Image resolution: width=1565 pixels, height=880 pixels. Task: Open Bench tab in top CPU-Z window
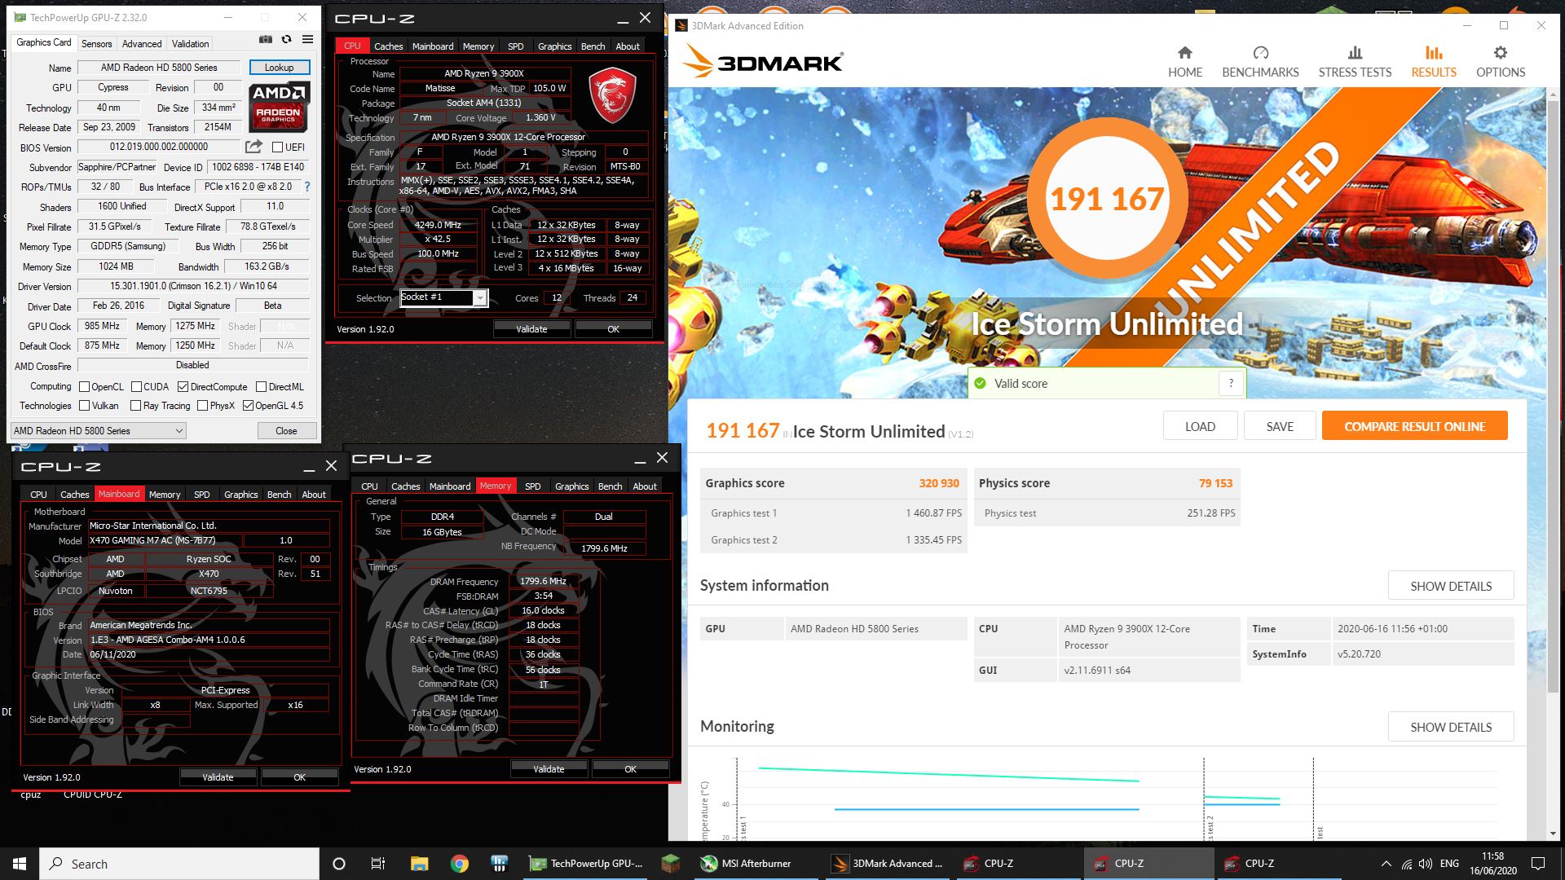(x=593, y=46)
